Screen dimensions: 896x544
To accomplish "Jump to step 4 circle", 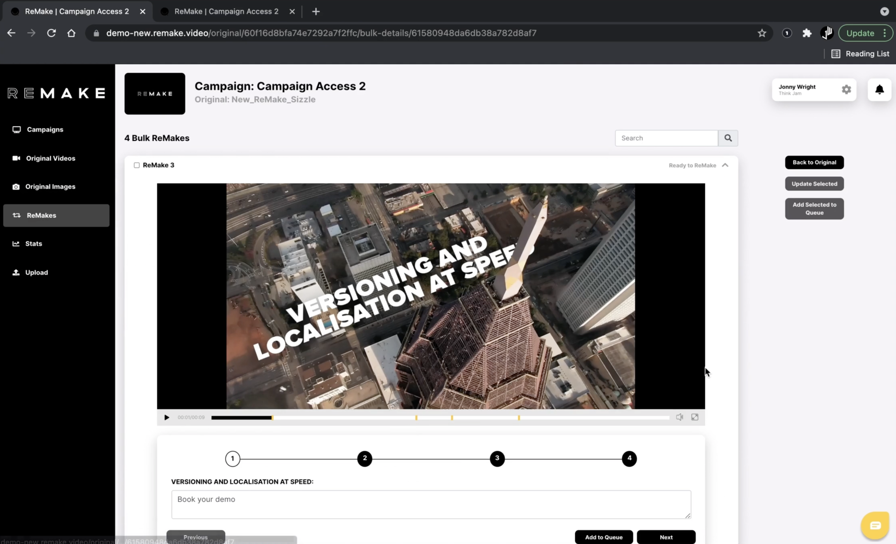I will (x=629, y=459).
